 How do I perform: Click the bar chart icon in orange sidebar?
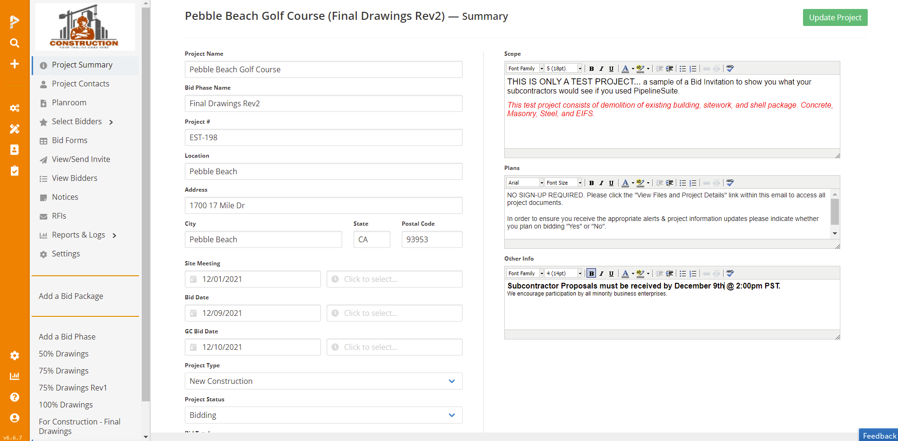coord(15,376)
